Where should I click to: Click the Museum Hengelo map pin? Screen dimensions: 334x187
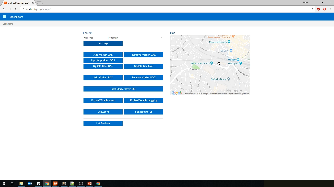(x=229, y=42)
